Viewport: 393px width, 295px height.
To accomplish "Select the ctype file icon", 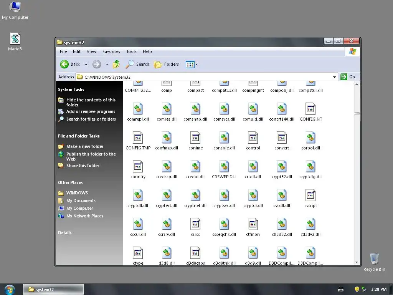I will [138, 253].
